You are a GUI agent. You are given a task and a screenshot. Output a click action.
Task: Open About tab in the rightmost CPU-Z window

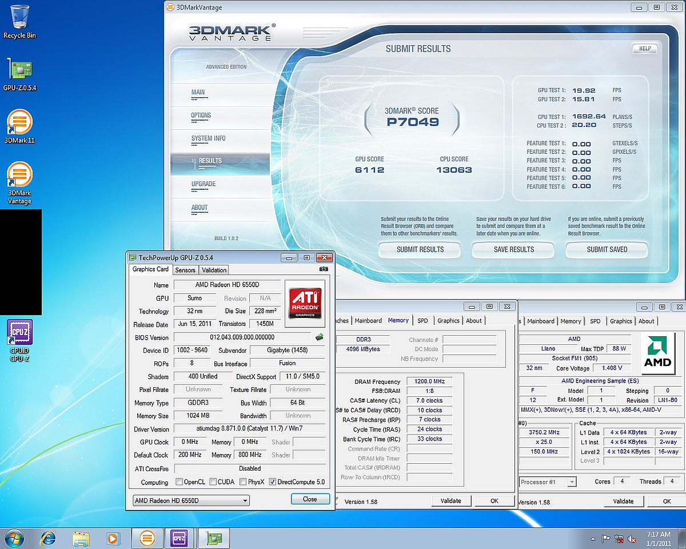click(647, 321)
